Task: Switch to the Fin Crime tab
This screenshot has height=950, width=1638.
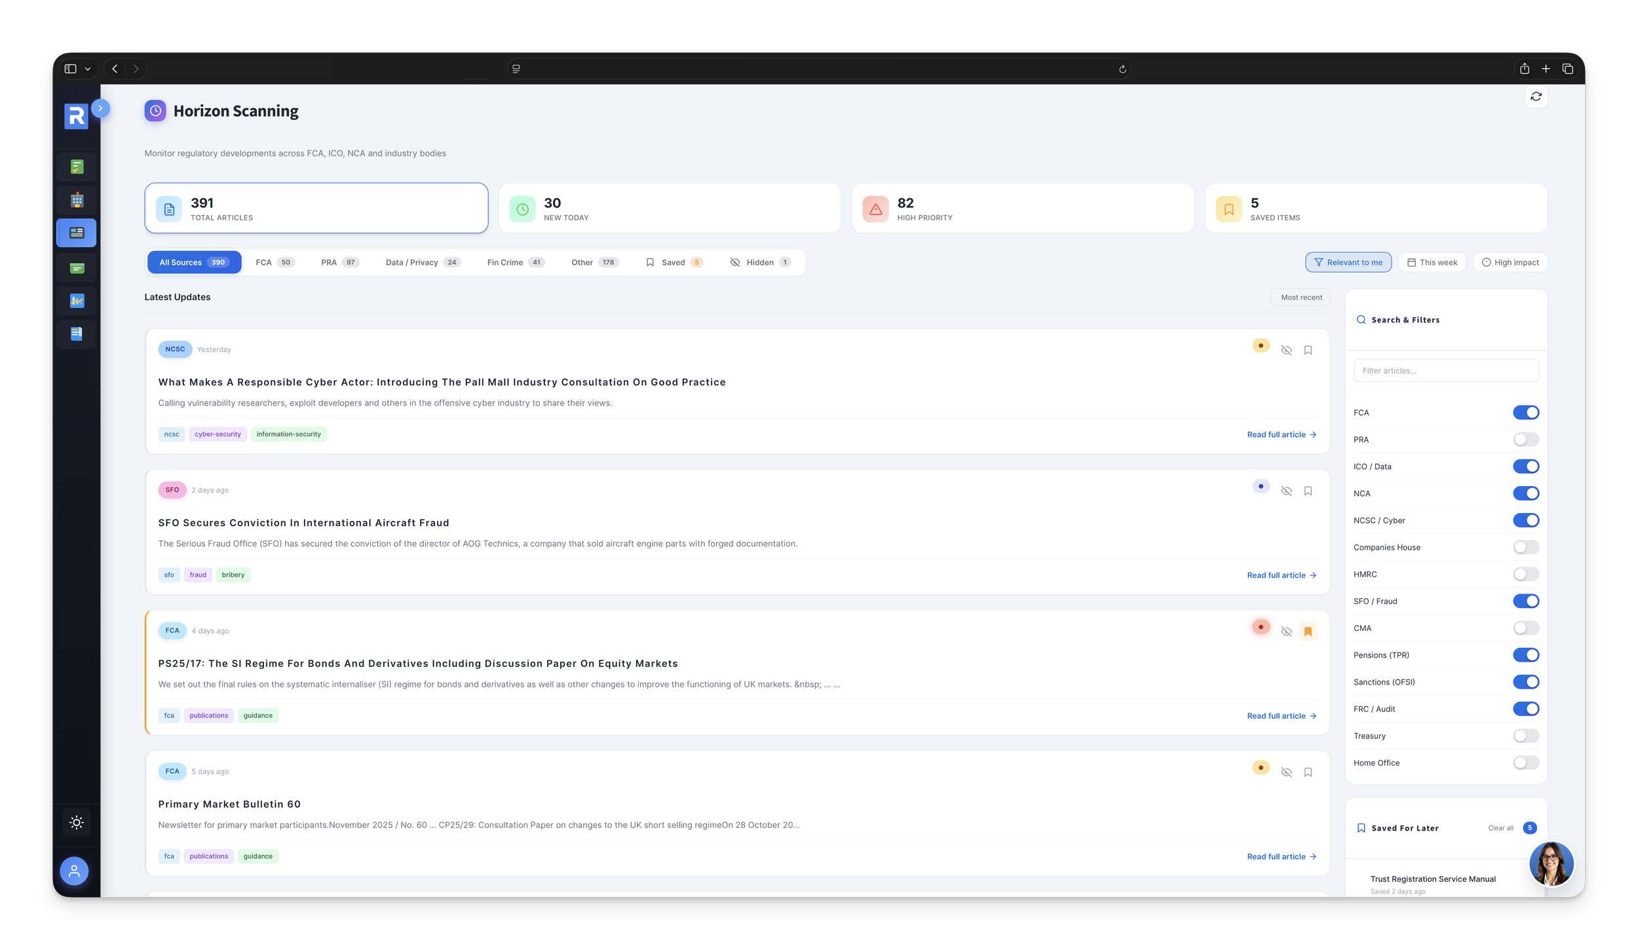Action: [515, 262]
